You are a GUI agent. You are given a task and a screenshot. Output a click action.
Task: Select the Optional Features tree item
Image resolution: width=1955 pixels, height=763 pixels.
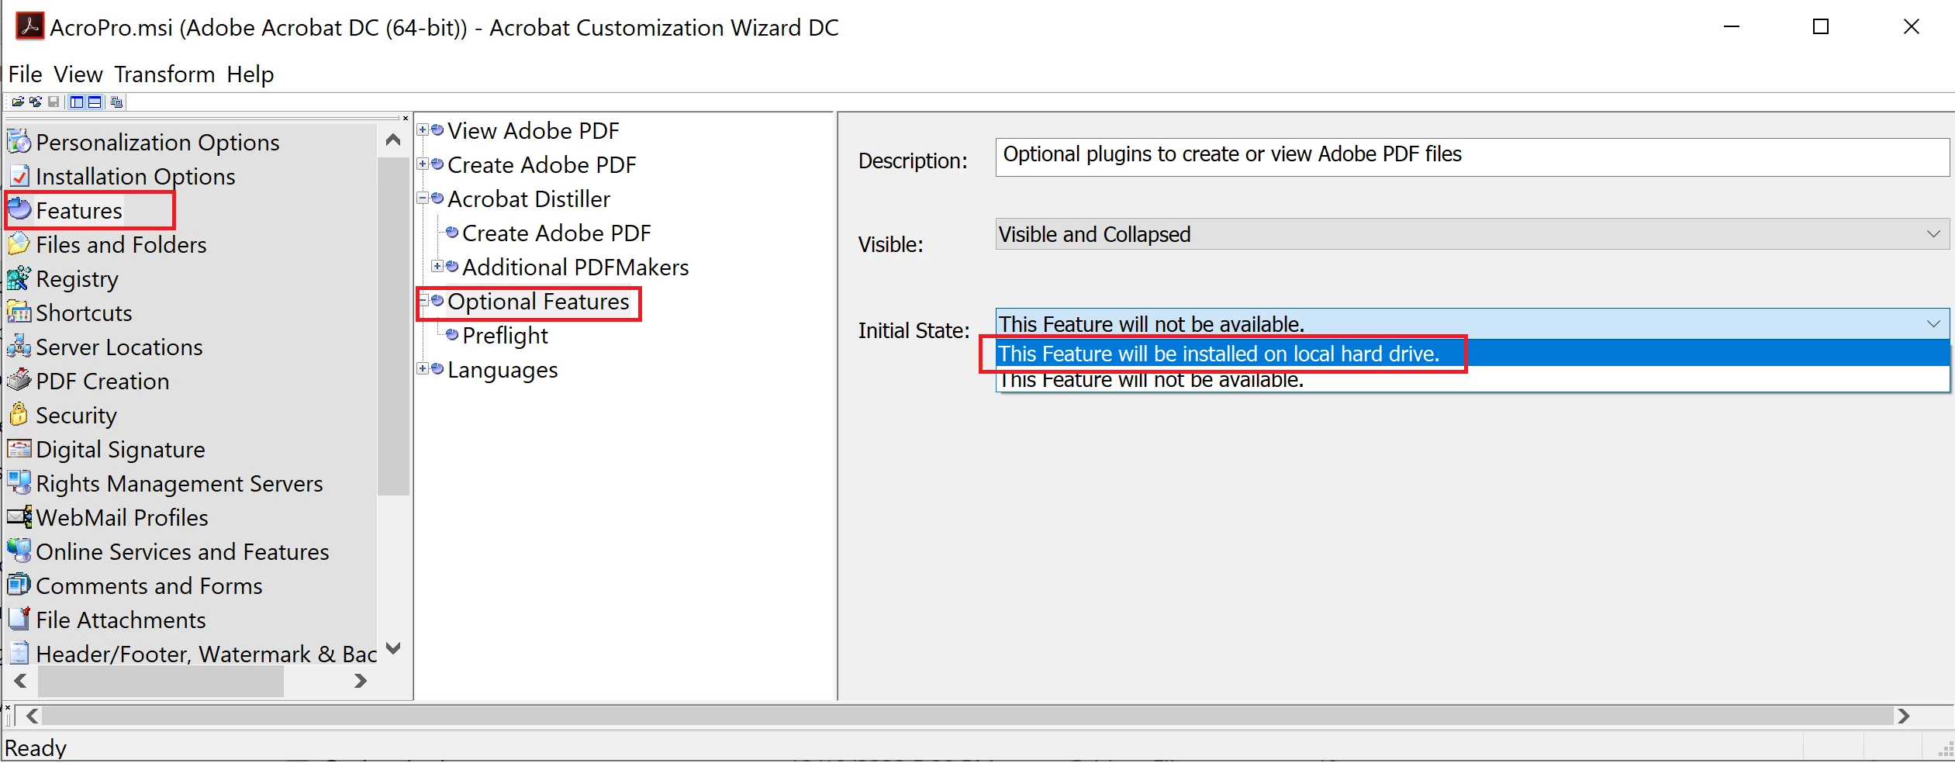click(538, 301)
